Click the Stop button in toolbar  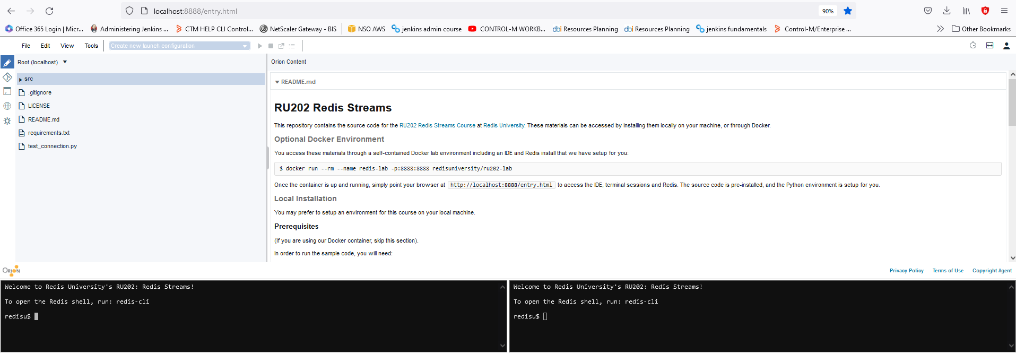pyautogui.click(x=271, y=46)
